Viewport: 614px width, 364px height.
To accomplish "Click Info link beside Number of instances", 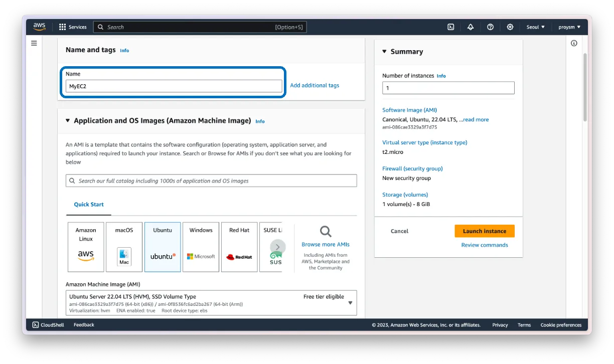I will 441,76.
